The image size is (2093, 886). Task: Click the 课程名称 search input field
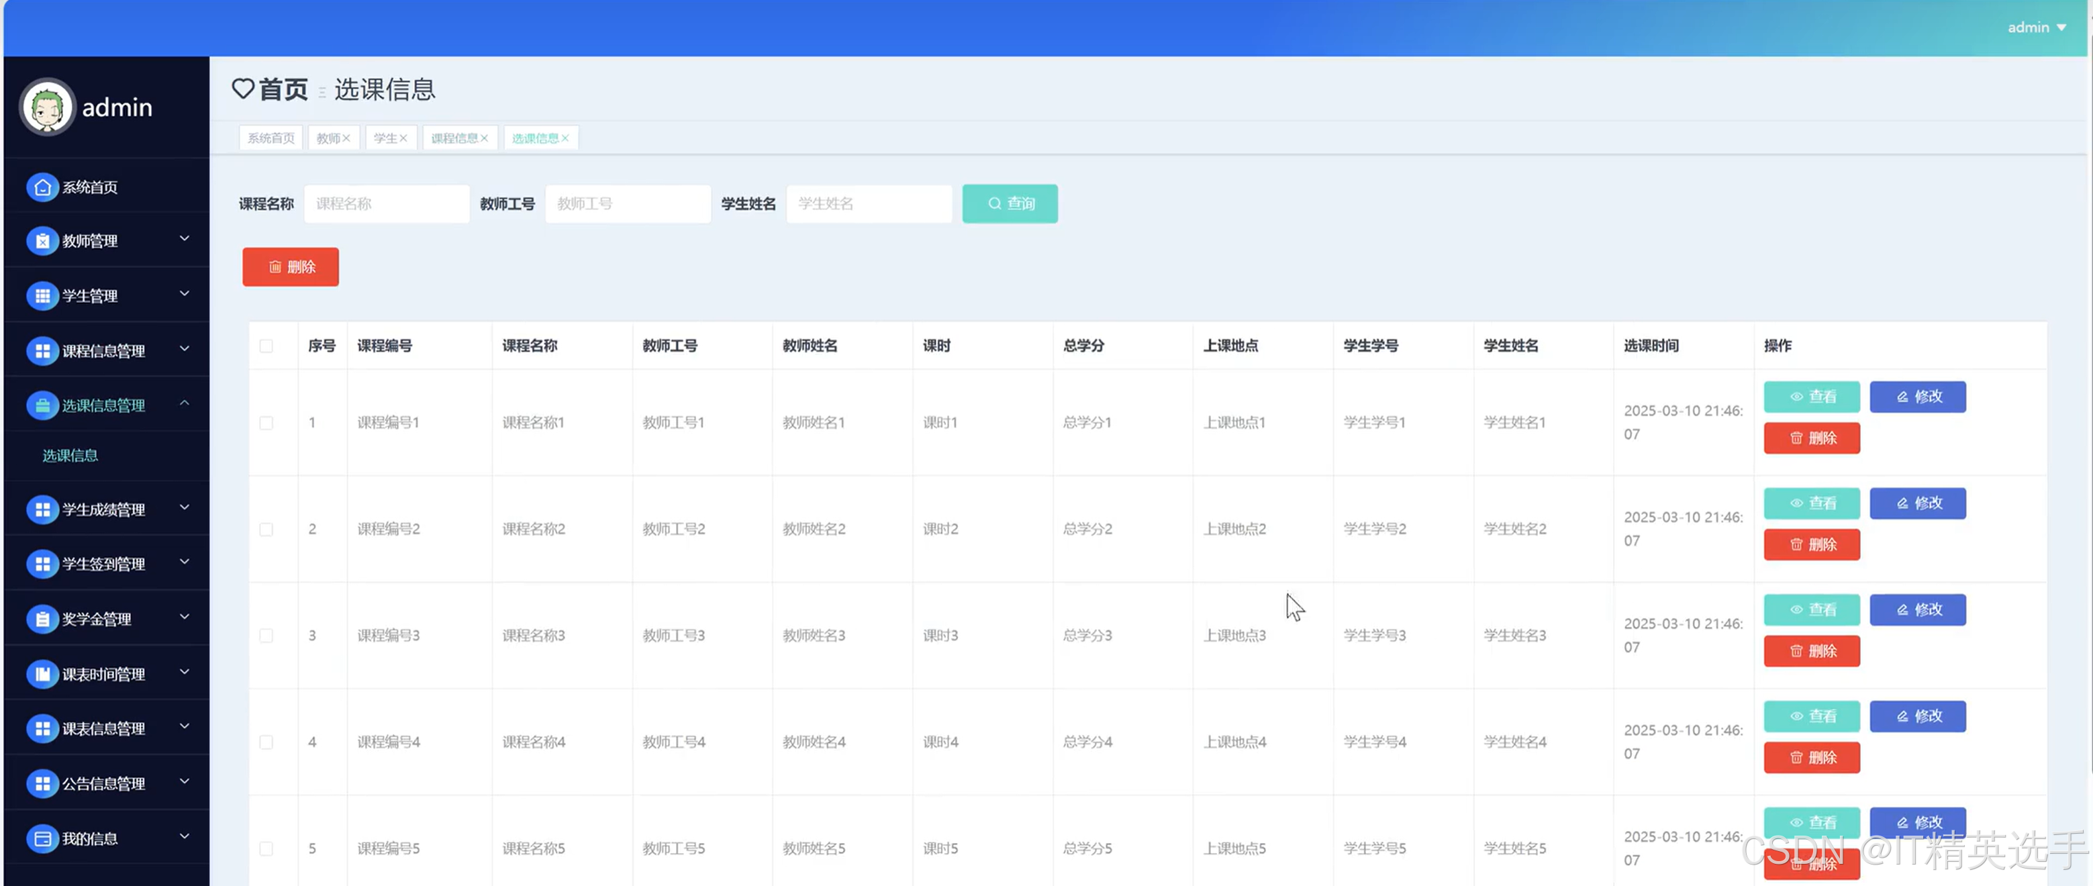[387, 204]
